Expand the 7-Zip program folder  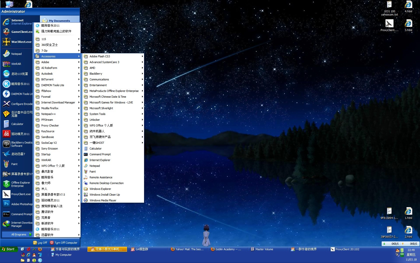pyautogui.click(x=57, y=51)
